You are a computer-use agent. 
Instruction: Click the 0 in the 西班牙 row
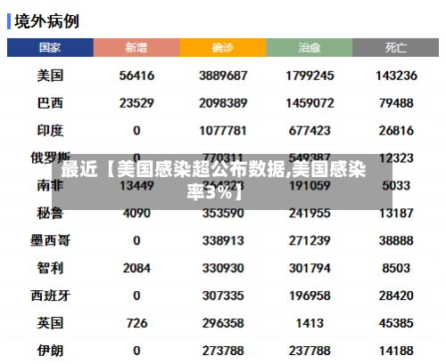click(x=136, y=295)
